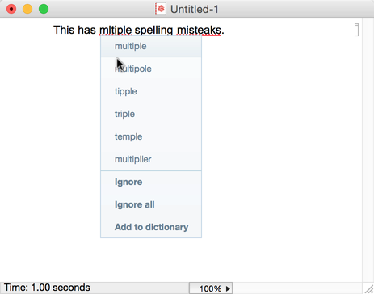The height and width of the screenshot is (294, 374).
Task: Select the 'multiple' spelling suggestion
Action: (151, 46)
